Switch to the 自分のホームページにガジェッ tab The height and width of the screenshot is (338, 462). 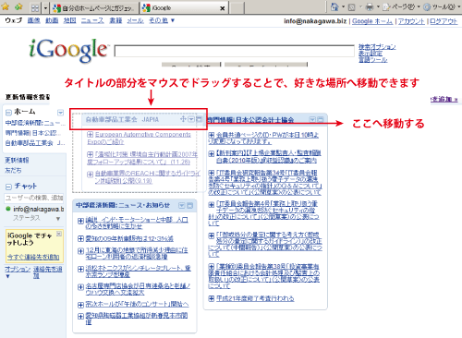point(94,8)
